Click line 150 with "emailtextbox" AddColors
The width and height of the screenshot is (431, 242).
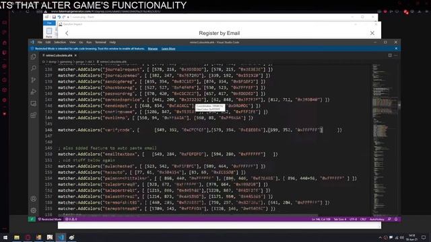168,154
